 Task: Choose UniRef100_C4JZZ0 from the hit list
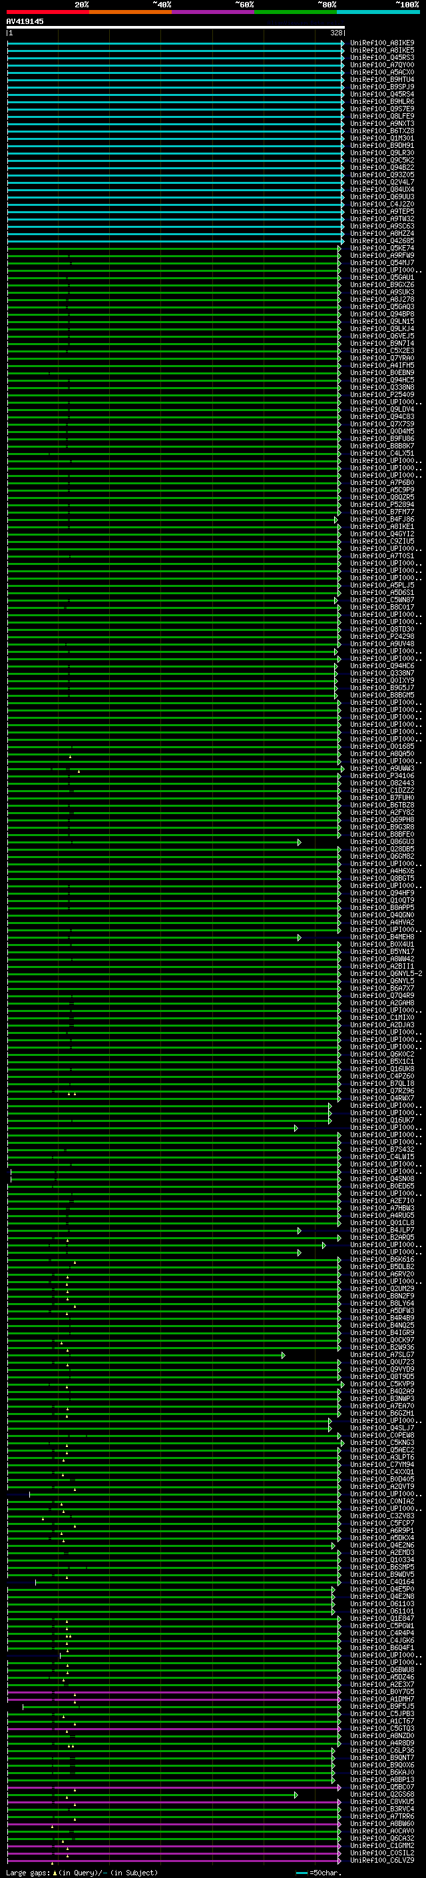click(x=382, y=204)
